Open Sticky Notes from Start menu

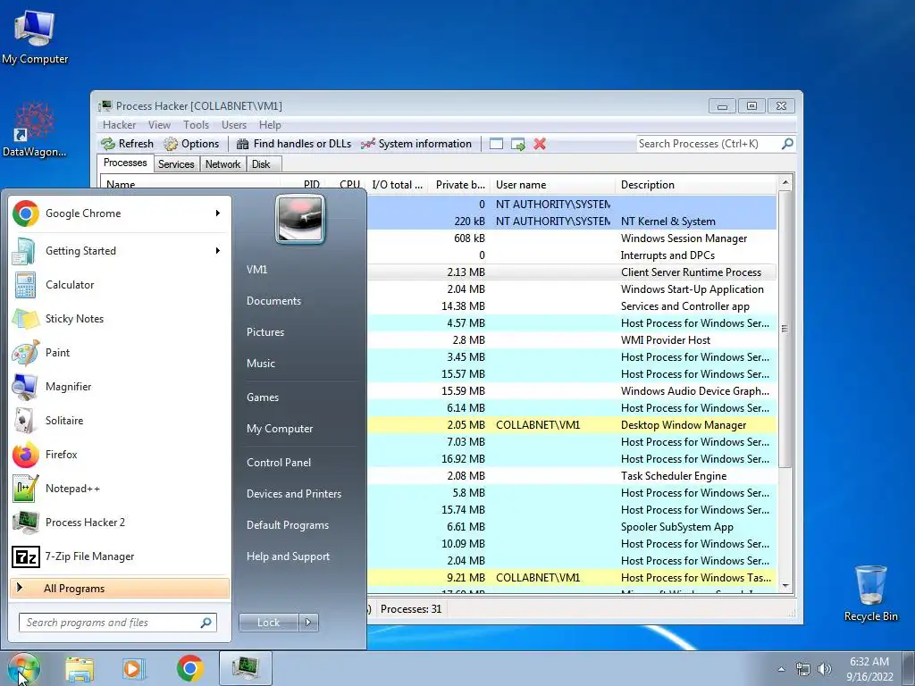click(120, 319)
